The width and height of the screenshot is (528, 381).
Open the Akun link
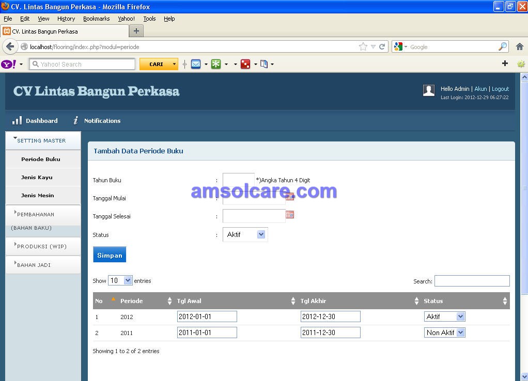coord(480,89)
